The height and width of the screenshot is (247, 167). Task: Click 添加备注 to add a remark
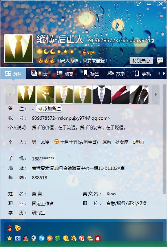coord(49,109)
